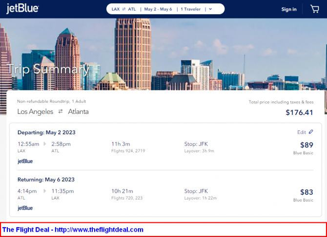Click the arrow after 4:14pm return time
Screen dimensions: 327x237
[44, 191]
